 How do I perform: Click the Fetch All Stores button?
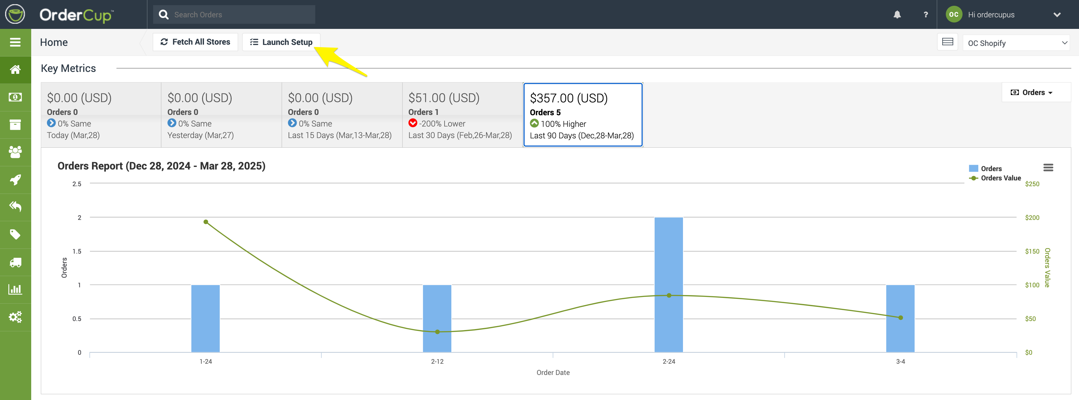tap(195, 42)
